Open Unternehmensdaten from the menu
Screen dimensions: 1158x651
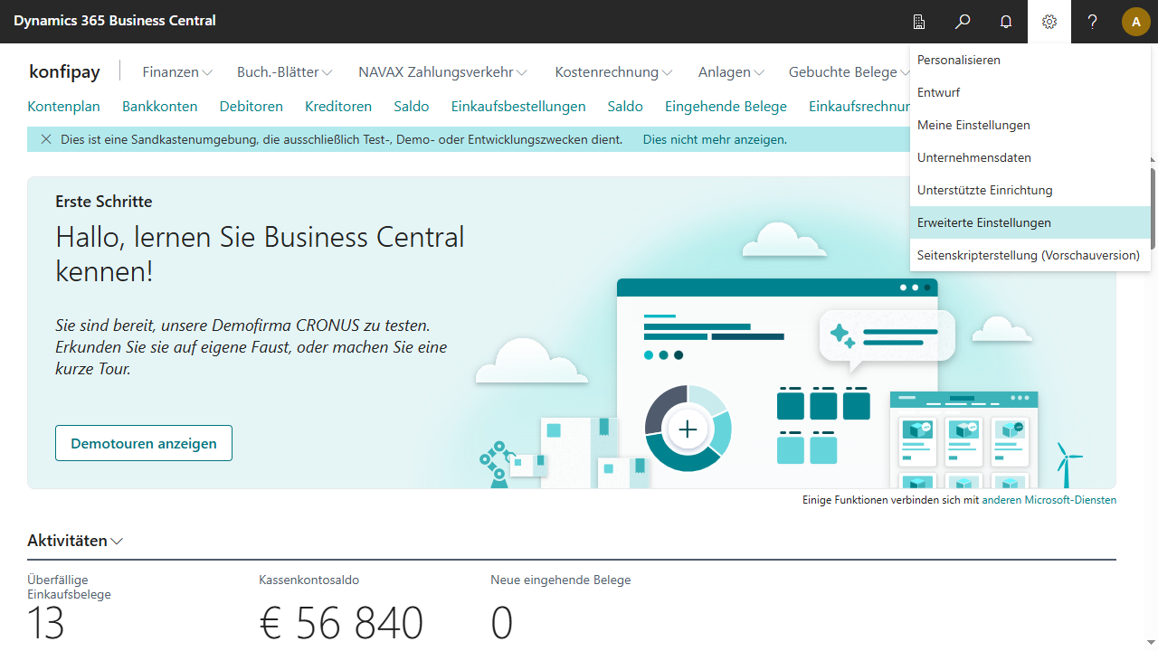click(x=1030, y=157)
